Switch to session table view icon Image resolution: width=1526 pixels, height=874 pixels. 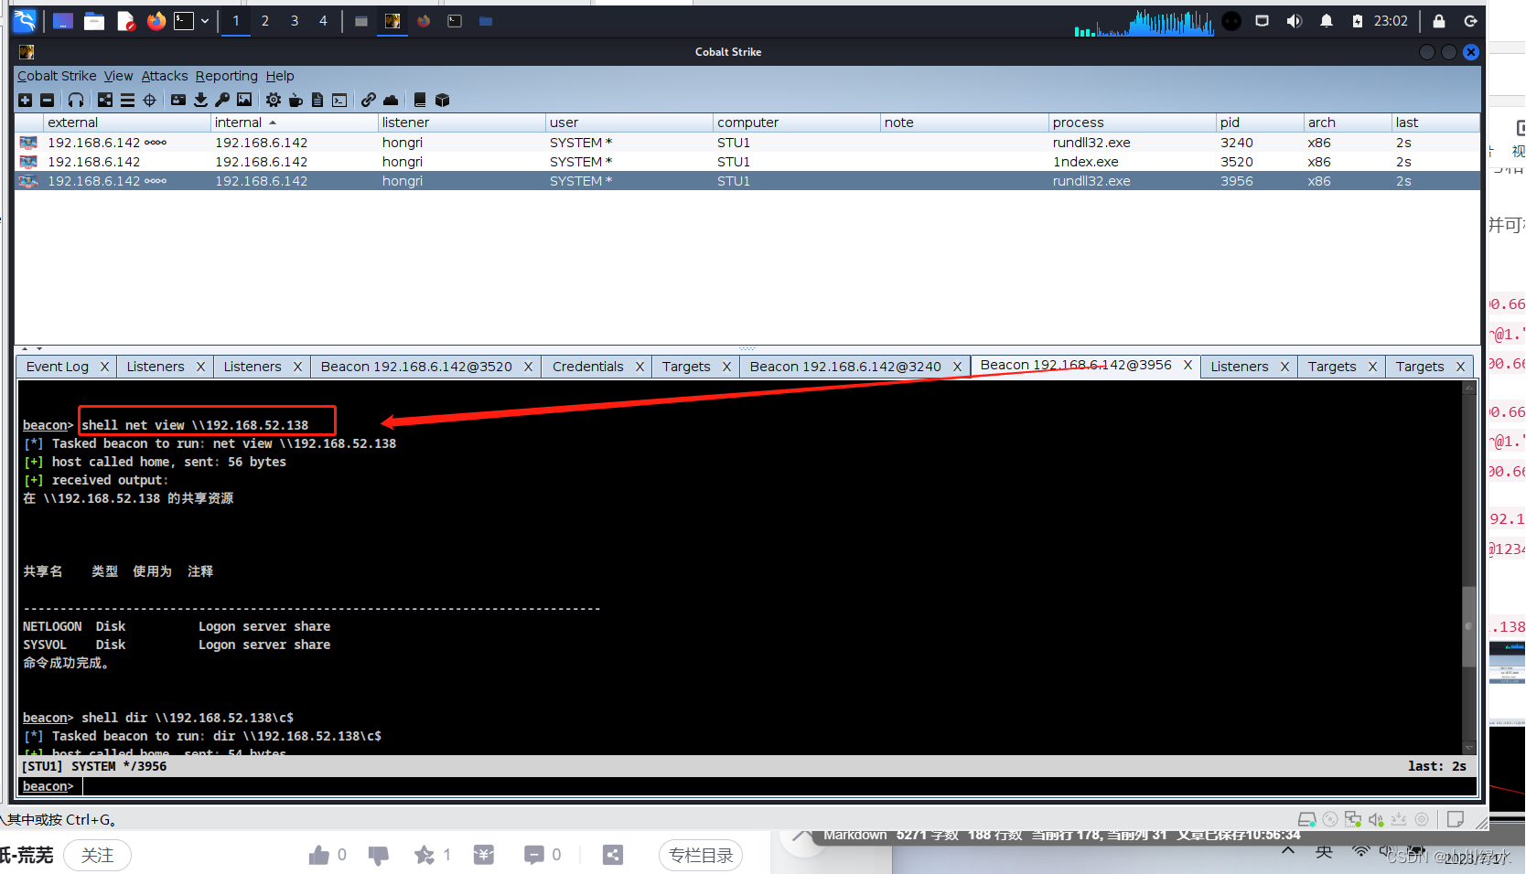pyautogui.click(x=127, y=100)
